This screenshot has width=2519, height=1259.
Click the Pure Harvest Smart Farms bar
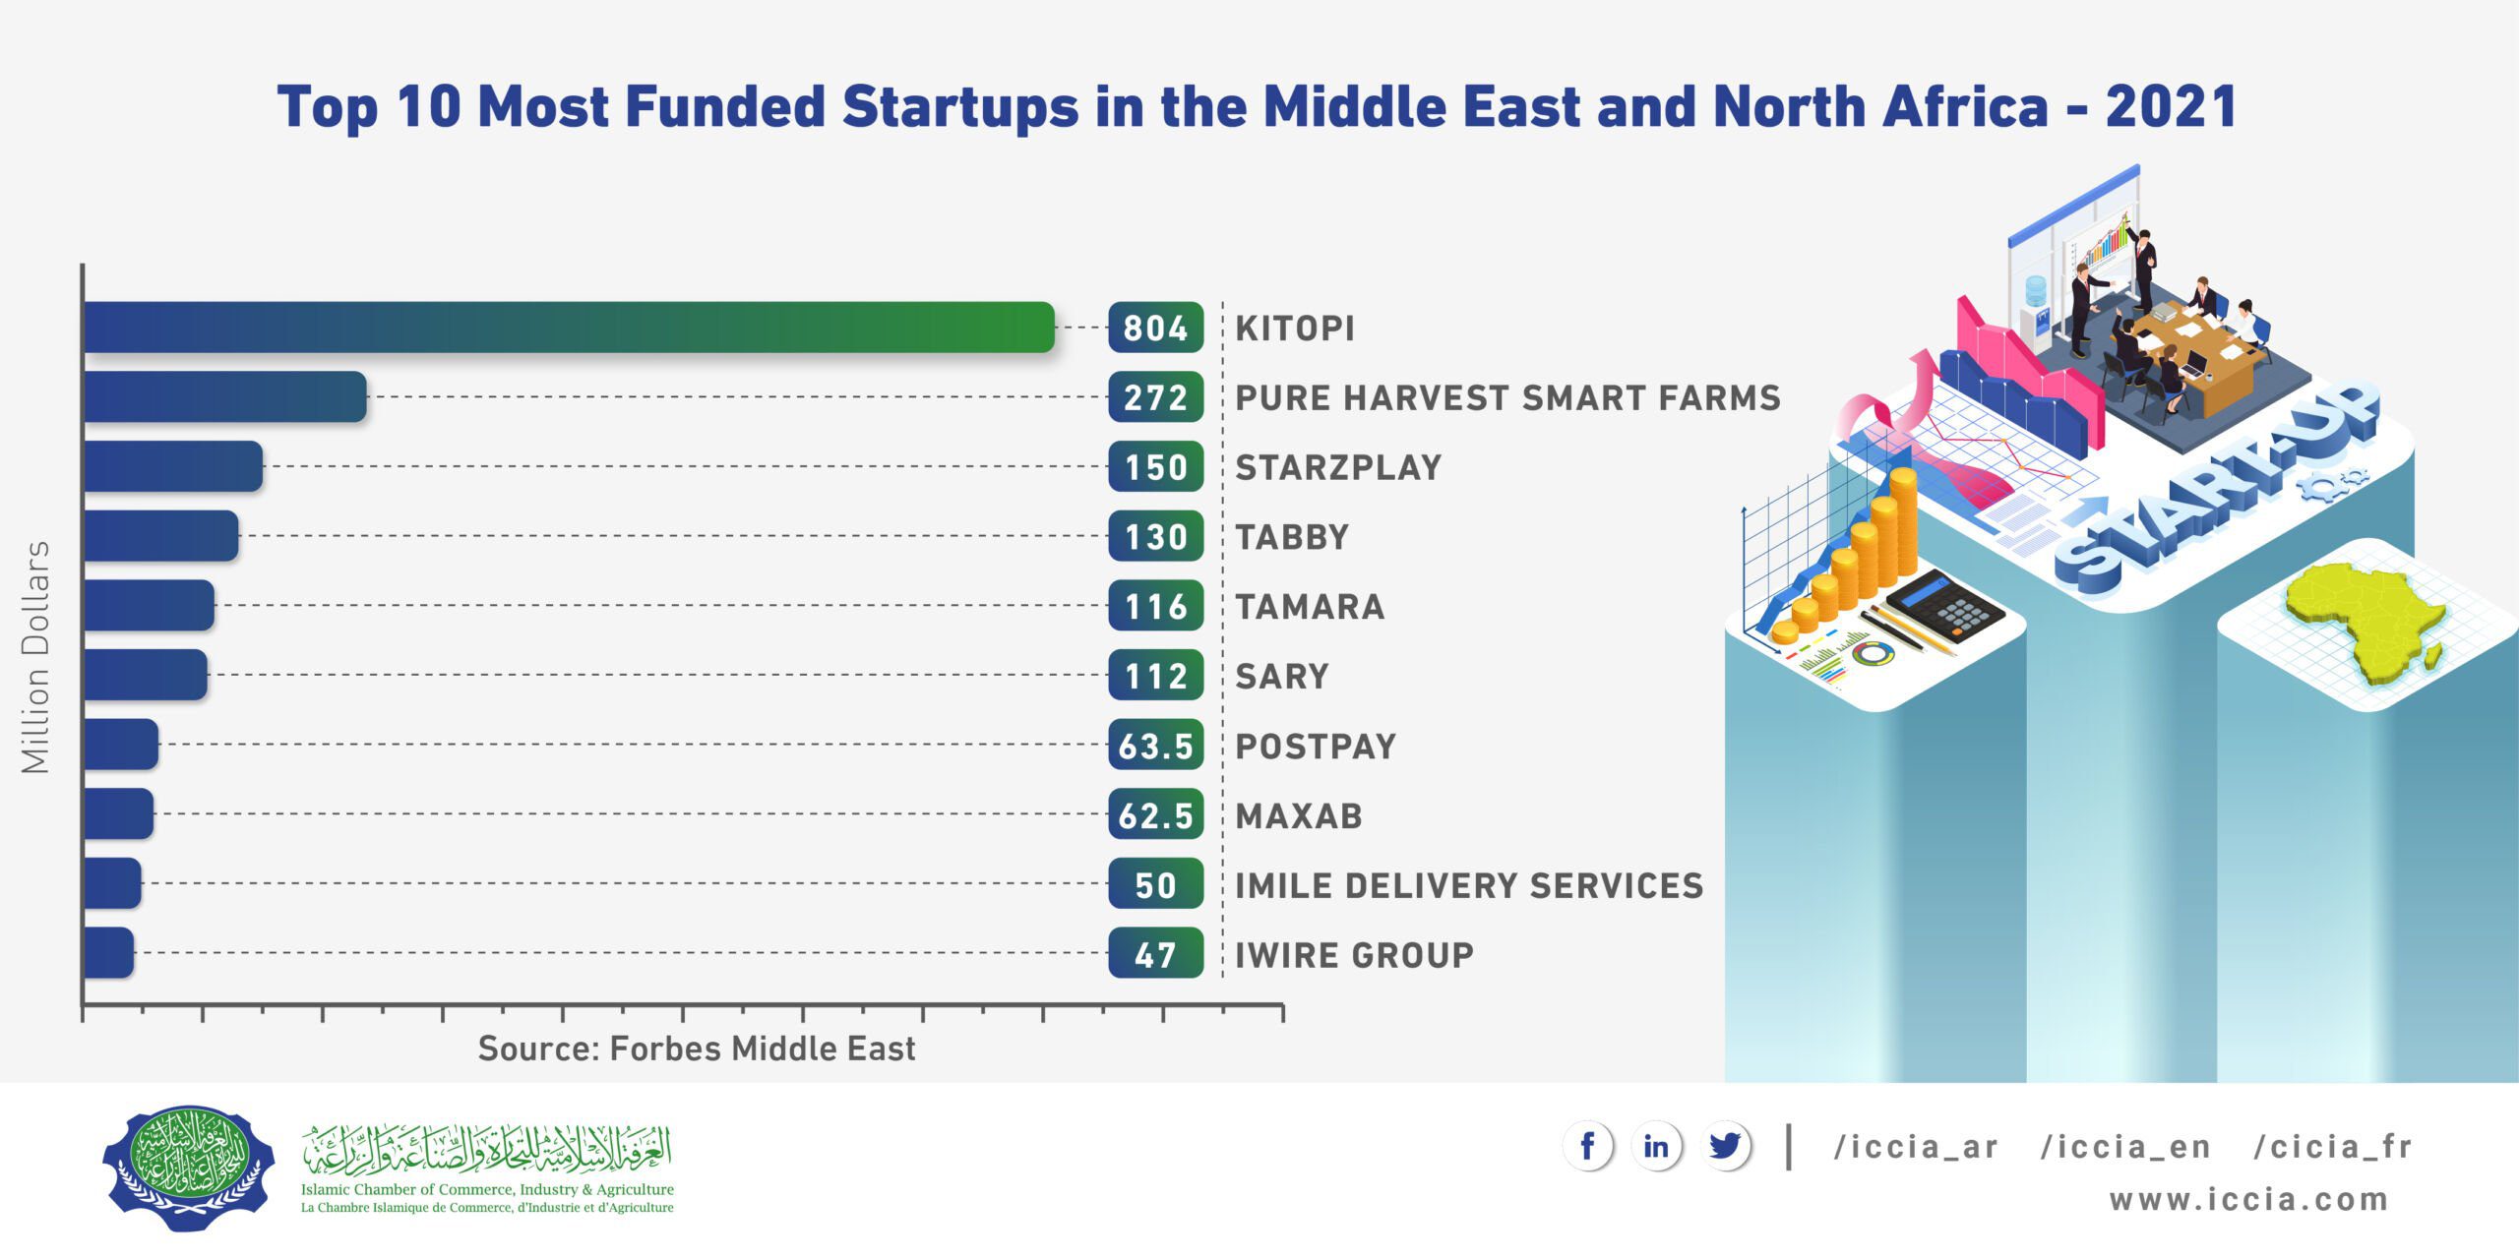(x=225, y=397)
